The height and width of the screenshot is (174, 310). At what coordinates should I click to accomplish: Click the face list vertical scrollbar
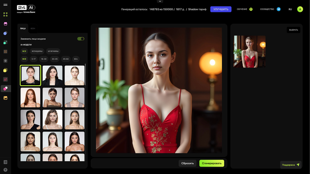pyautogui.click(x=85, y=75)
